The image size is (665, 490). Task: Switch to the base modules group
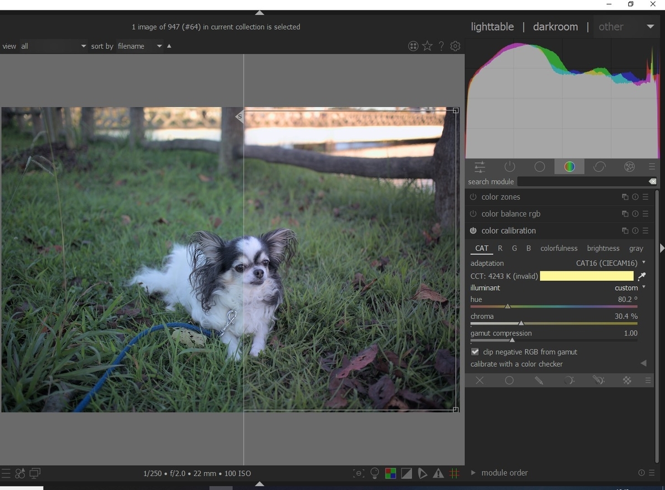coord(540,167)
